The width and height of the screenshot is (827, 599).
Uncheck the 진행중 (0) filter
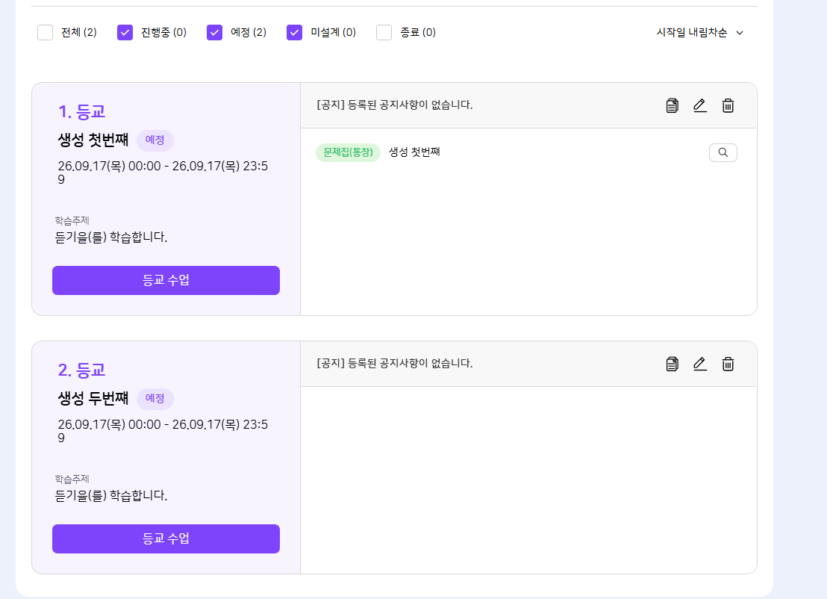[x=125, y=33]
